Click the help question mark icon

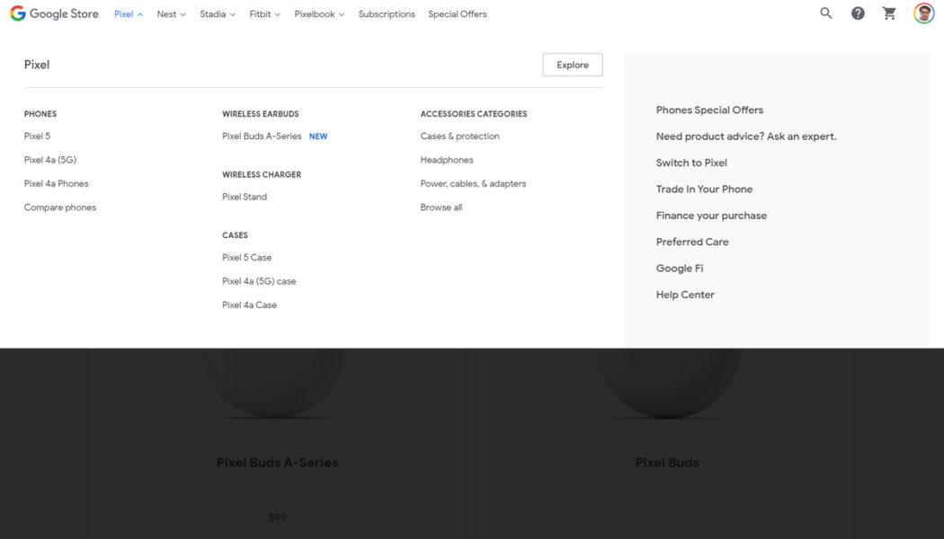click(858, 13)
